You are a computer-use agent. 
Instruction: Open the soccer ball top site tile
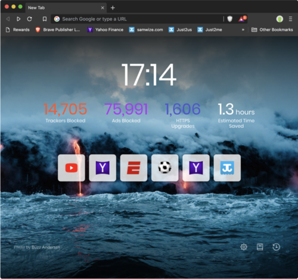pos(164,168)
